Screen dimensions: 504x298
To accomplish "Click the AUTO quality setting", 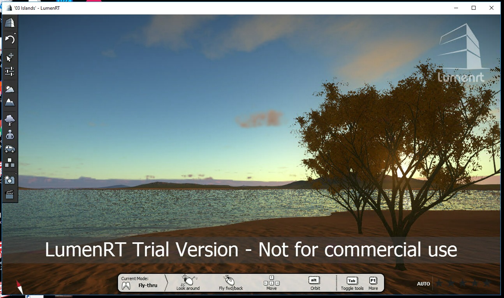I will pos(423,284).
